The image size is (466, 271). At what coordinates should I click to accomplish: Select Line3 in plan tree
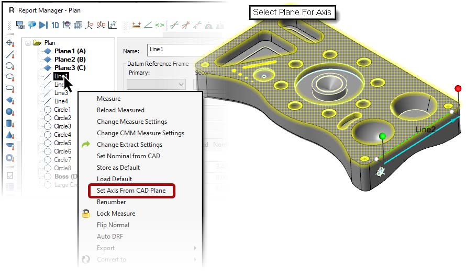(61, 93)
